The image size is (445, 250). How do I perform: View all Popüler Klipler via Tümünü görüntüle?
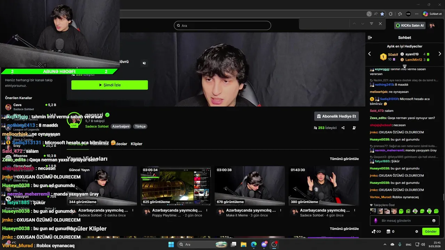344,229
